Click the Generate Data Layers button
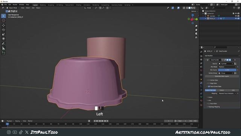Viewport: 241px width, 136px height. 222,76
